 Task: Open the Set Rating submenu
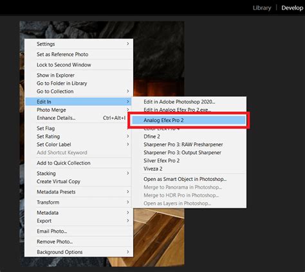pos(79,137)
